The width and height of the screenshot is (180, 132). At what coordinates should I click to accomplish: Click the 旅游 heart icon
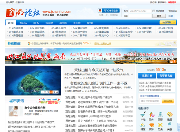[x=151, y=125]
